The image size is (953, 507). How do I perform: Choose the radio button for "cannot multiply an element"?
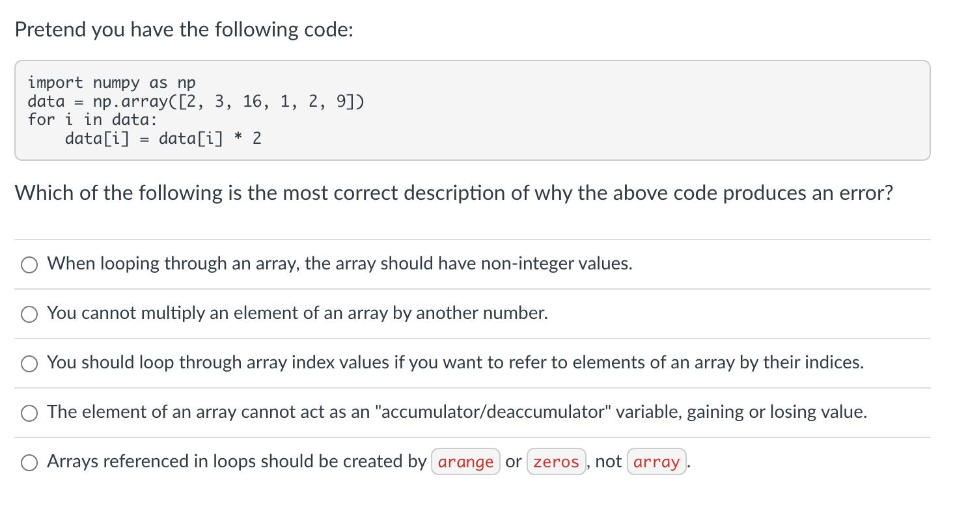pyautogui.click(x=29, y=314)
